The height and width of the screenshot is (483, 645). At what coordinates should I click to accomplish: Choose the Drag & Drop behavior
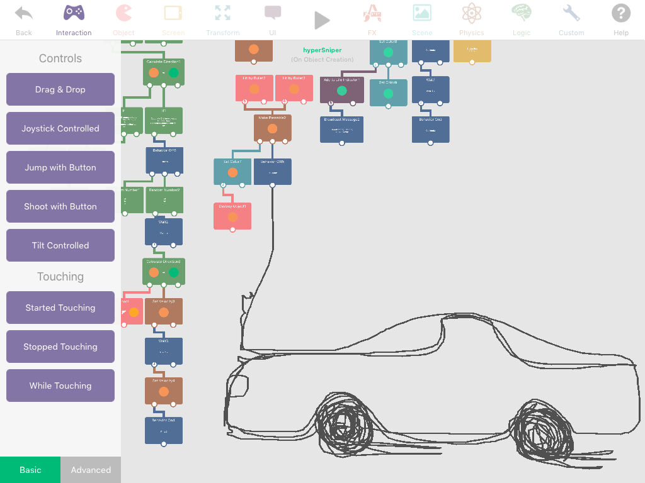(x=60, y=89)
